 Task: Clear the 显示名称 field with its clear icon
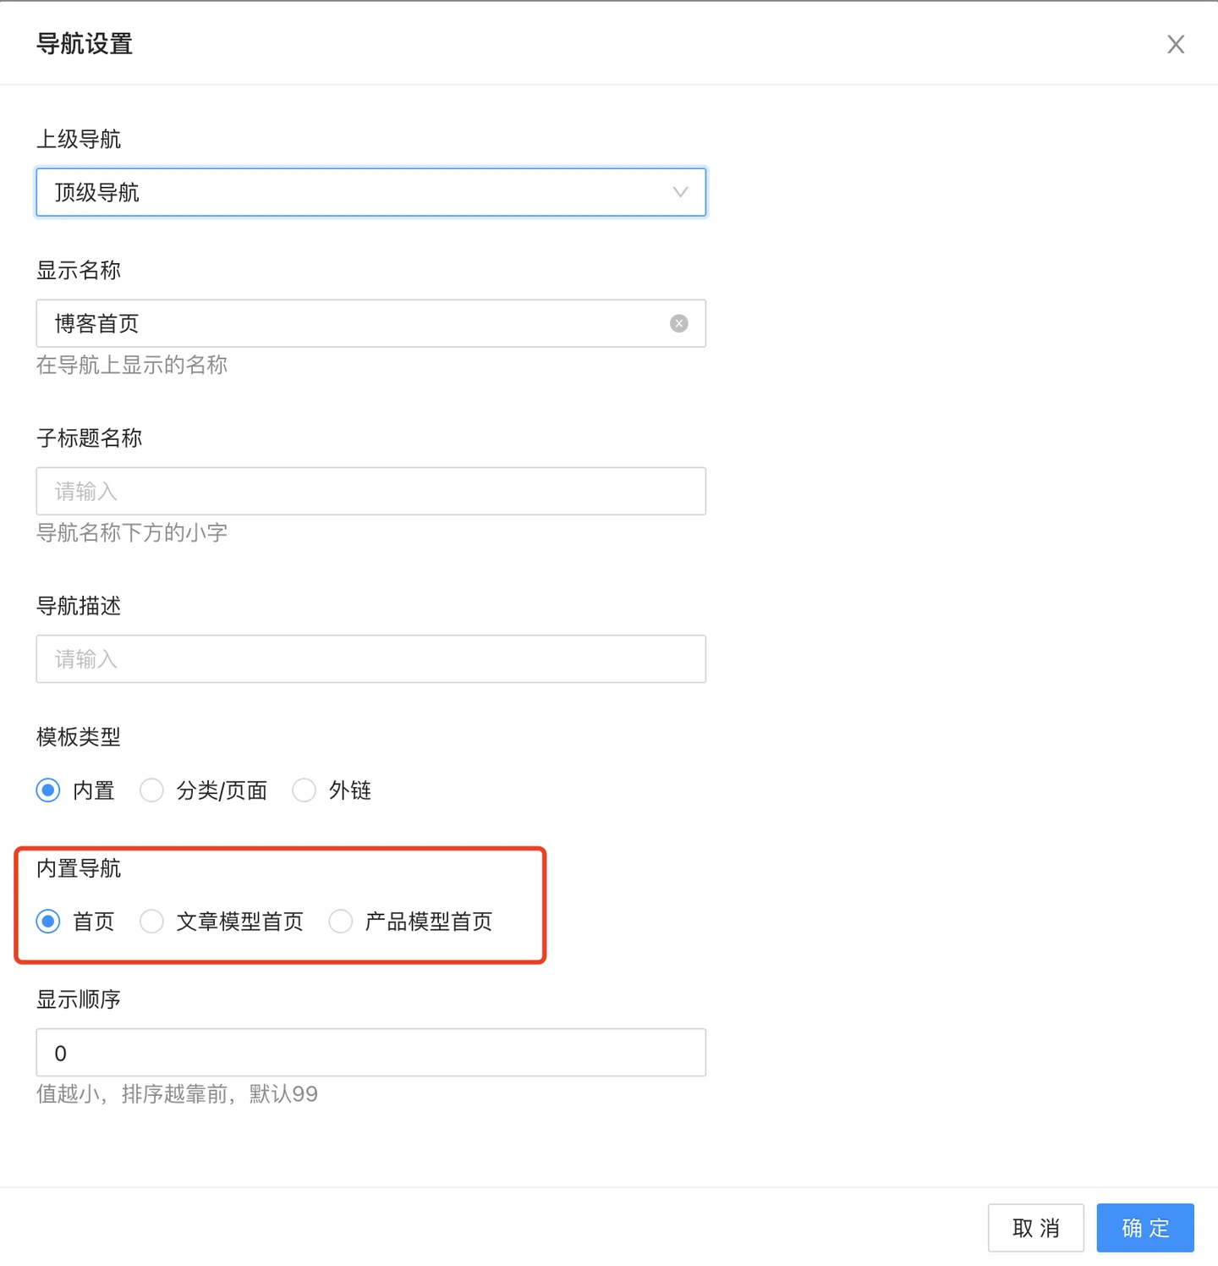point(678,323)
